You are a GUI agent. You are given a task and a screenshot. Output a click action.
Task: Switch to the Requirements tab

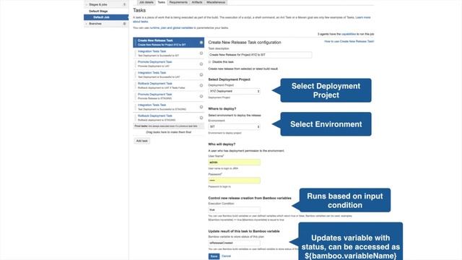click(x=178, y=2)
